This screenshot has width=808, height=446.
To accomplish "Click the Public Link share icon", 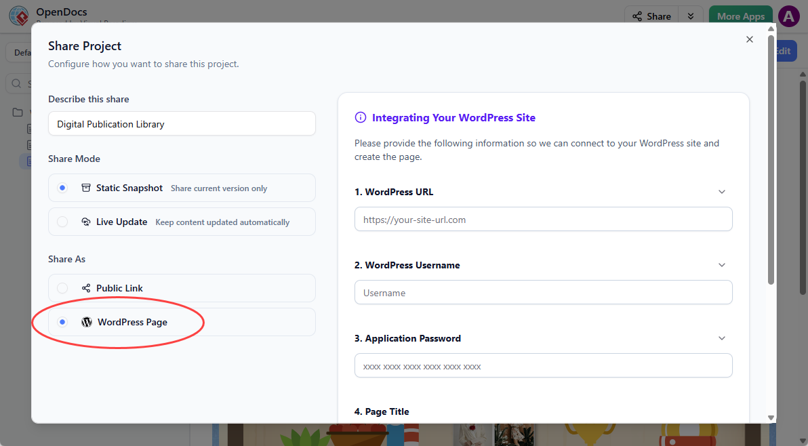I will [86, 288].
